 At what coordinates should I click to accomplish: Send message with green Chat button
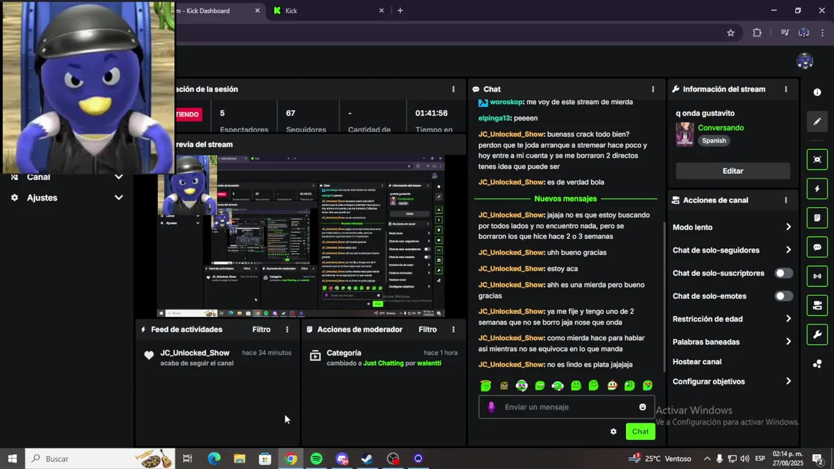click(640, 431)
